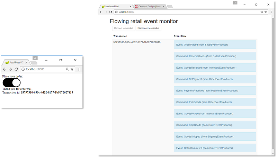277x158 pixels.
Task: Reload the localhost:8085 order page
Action: [16, 69]
